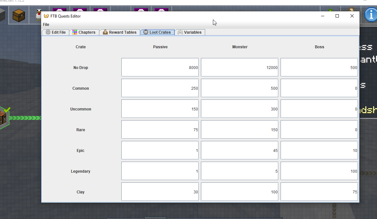The width and height of the screenshot is (377, 219).
Task: Click the Clay Passive input field
Action: (160, 192)
